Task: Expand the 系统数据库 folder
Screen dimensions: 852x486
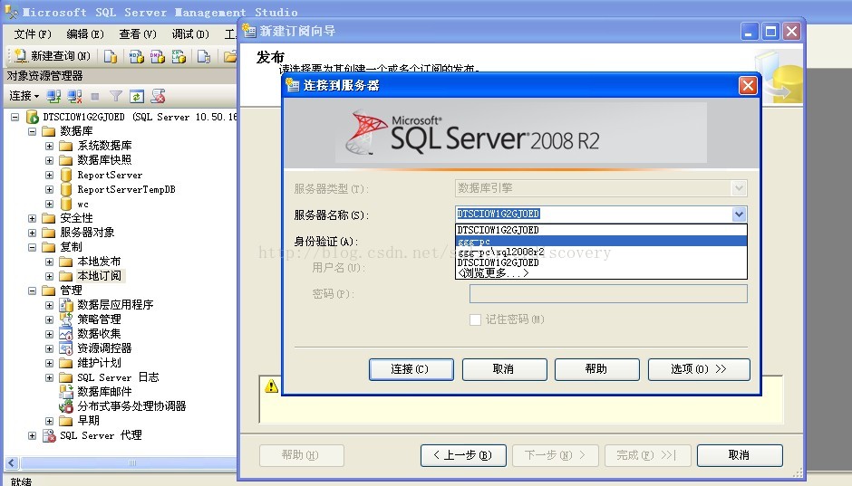Action: point(50,146)
